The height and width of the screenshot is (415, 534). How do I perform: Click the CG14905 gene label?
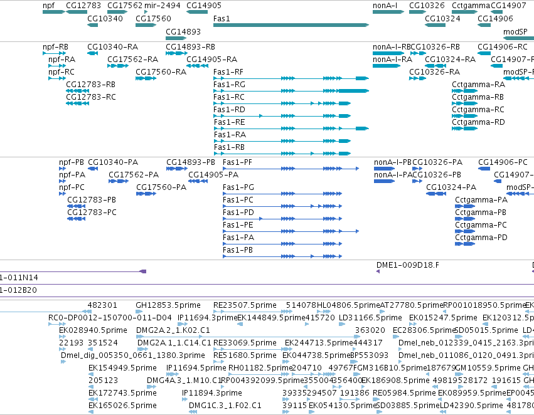[x=204, y=6]
